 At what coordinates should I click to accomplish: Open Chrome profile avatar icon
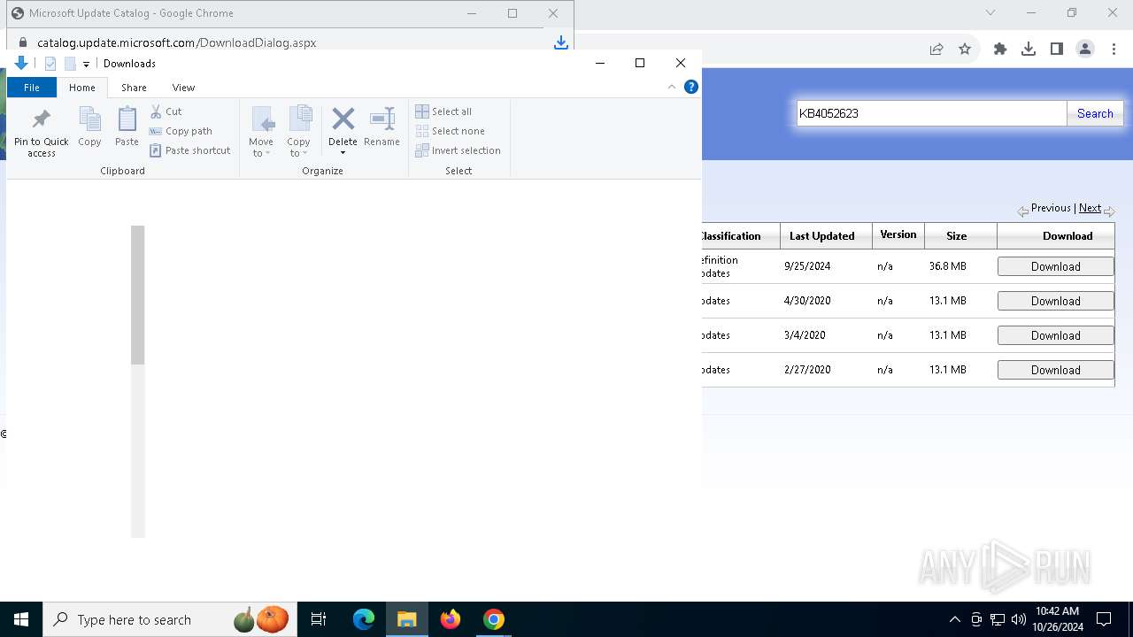[1085, 50]
